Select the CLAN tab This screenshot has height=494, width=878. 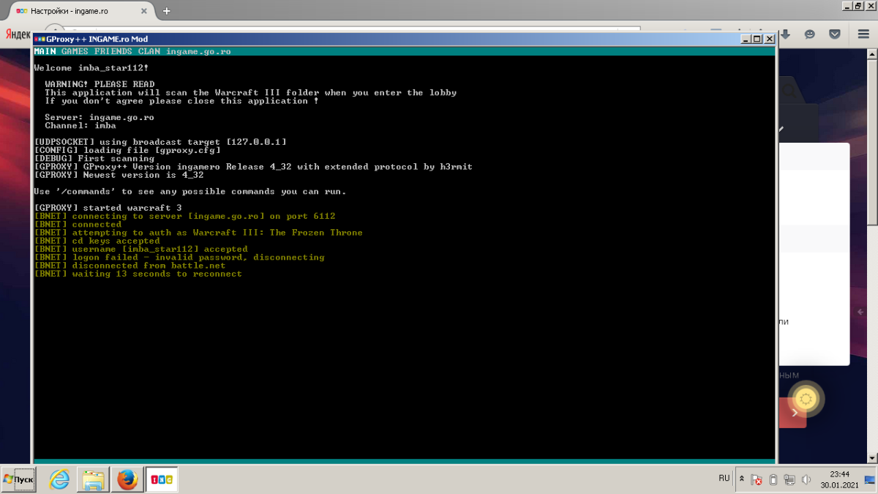pos(149,51)
